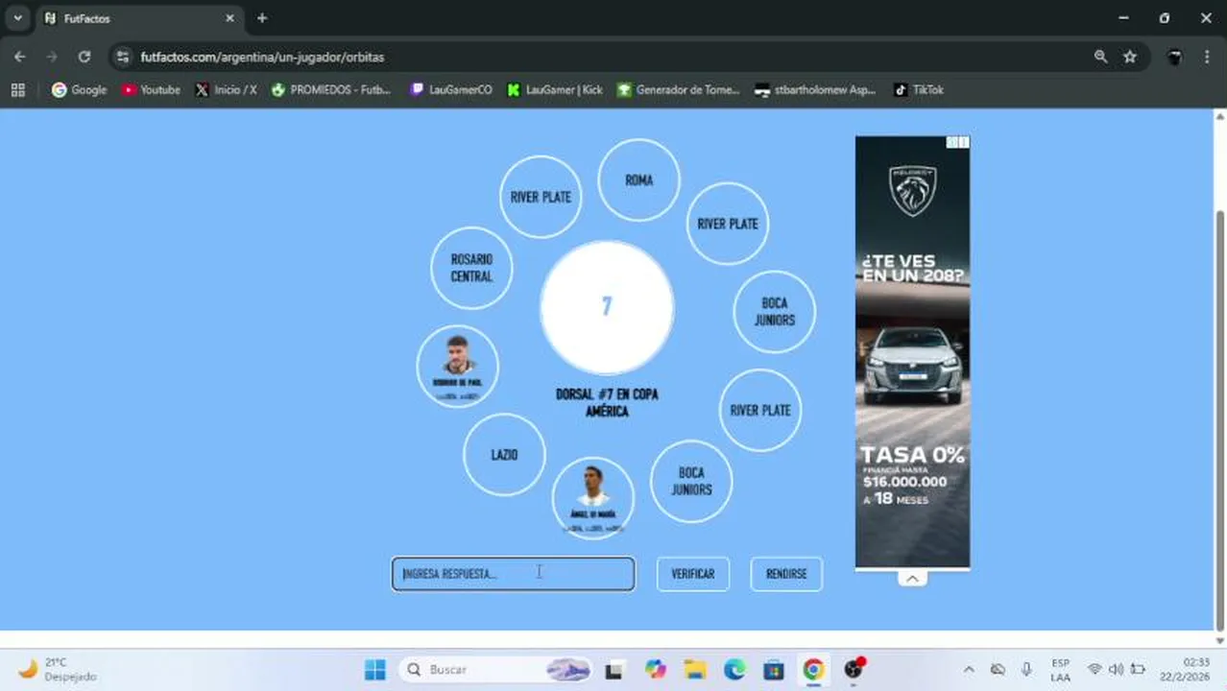Open Copilot from the taskbar

click(656, 669)
